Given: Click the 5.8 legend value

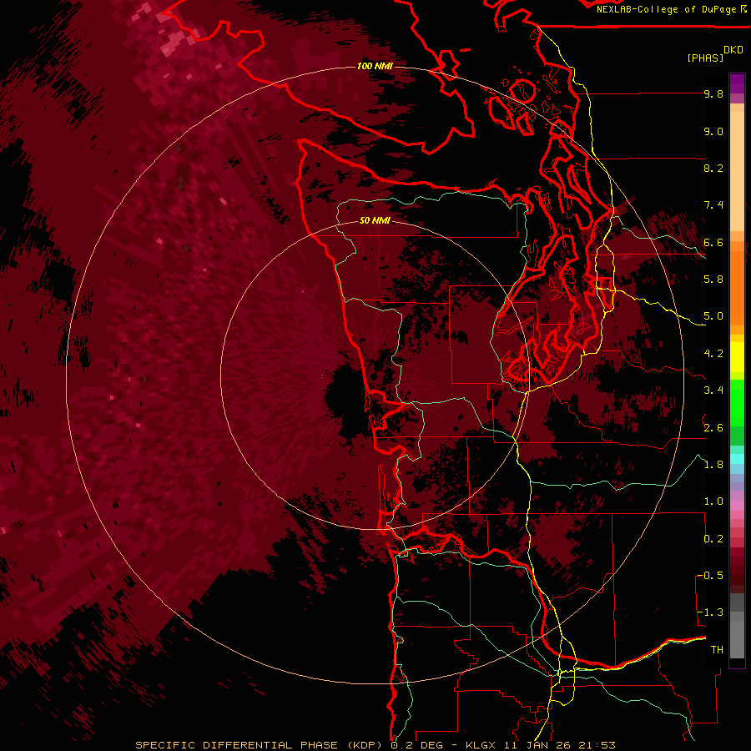Looking at the screenshot, I should point(713,280).
